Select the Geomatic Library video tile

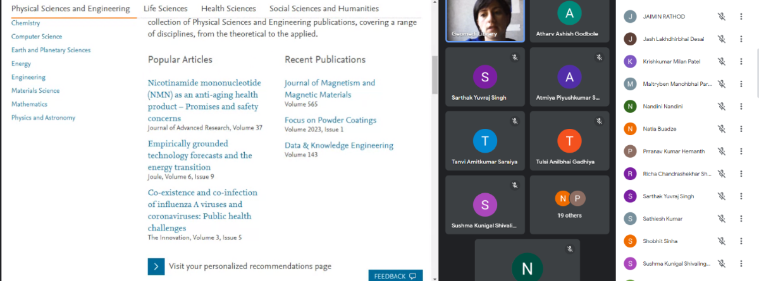point(484,21)
